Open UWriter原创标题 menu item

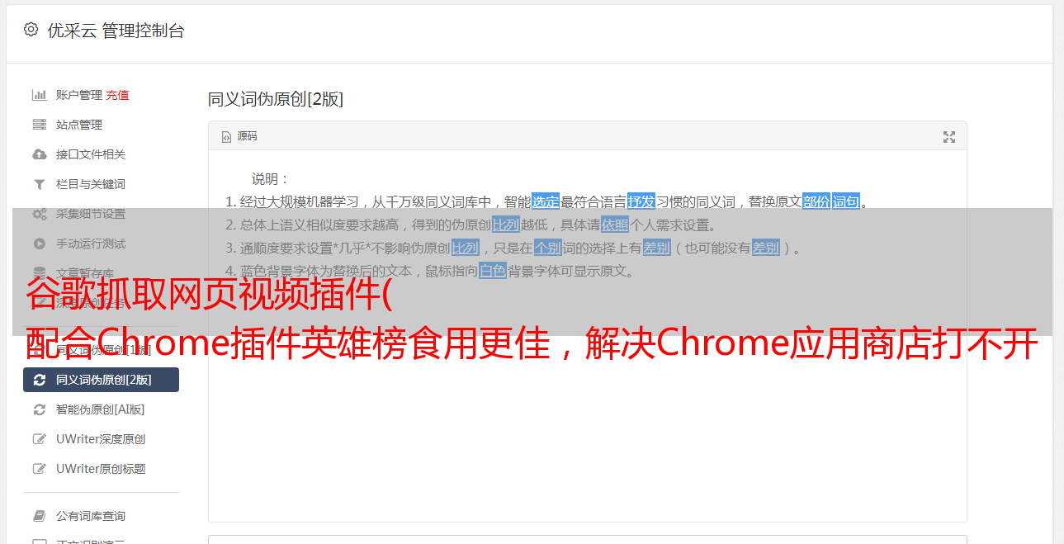pos(101,469)
